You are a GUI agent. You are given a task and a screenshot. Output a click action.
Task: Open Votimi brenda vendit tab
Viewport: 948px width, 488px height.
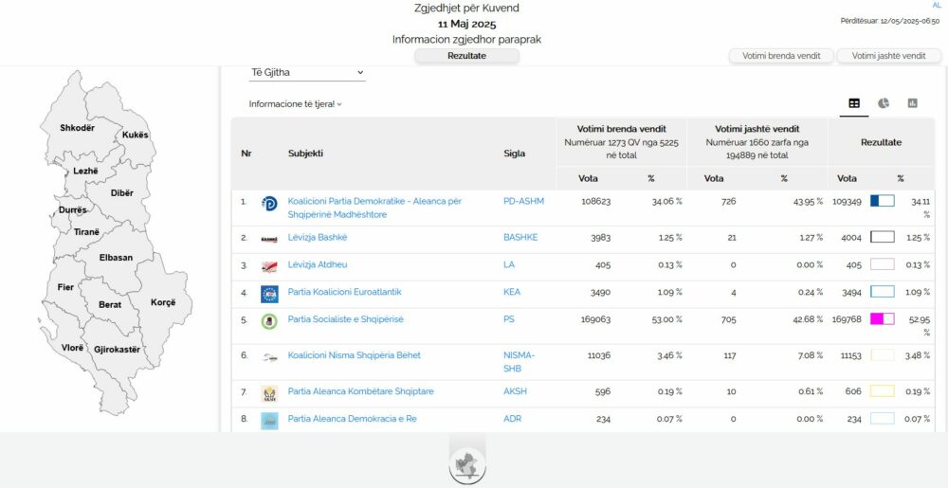click(x=781, y=56)
